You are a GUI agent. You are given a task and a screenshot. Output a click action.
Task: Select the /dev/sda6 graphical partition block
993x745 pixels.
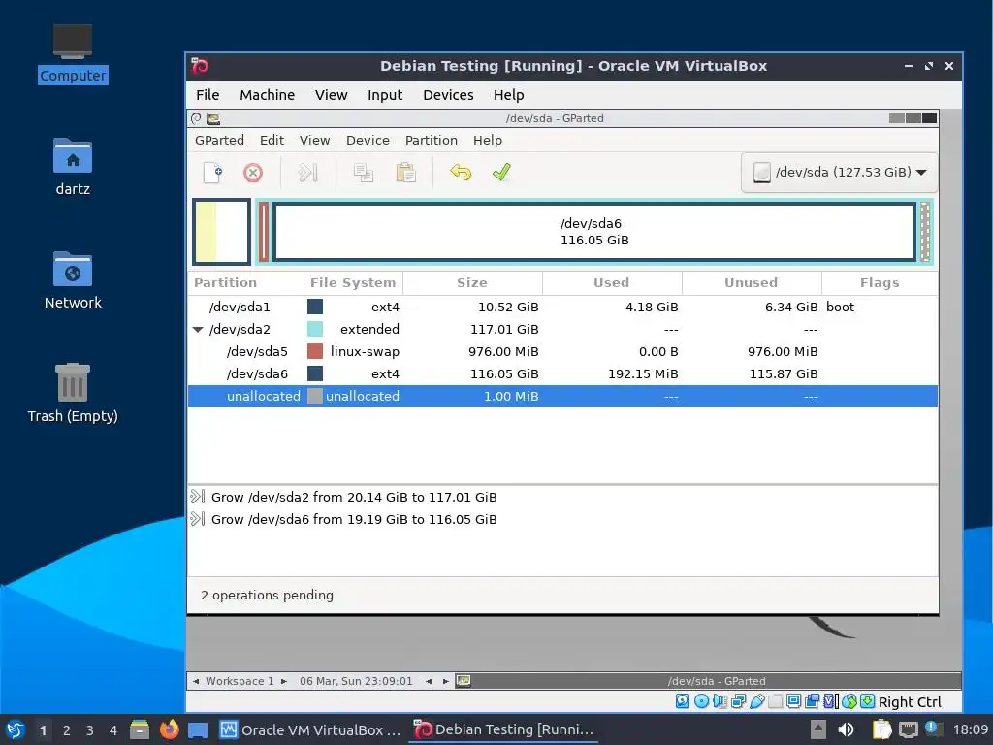point(594,232)
